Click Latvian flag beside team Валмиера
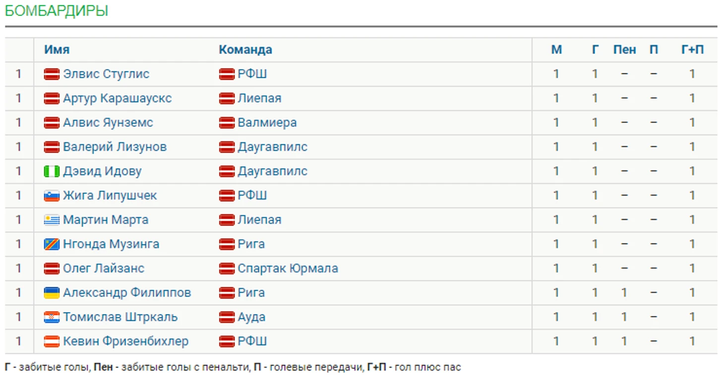The image size is (724, 375). coord(227,123)
